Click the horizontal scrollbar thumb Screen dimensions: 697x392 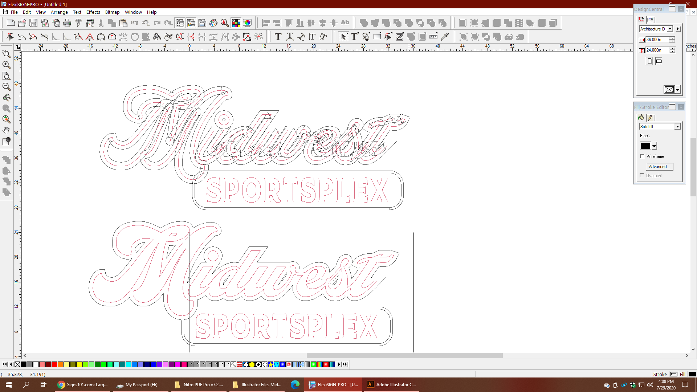(404, 356)
